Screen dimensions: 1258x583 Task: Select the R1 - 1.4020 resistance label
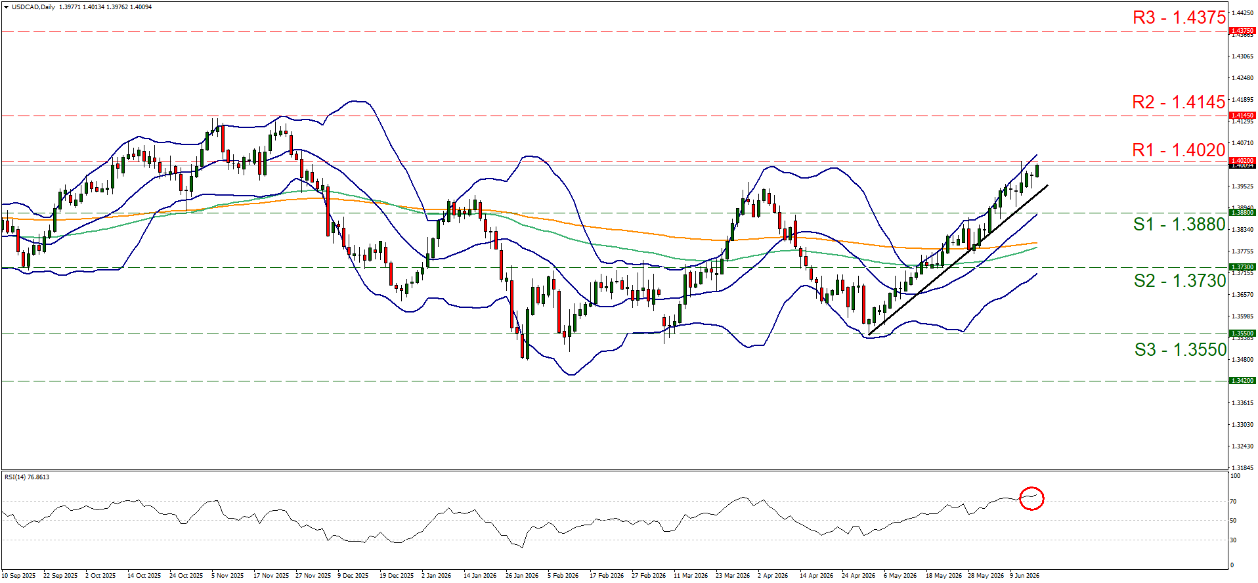coord(1179,150)
